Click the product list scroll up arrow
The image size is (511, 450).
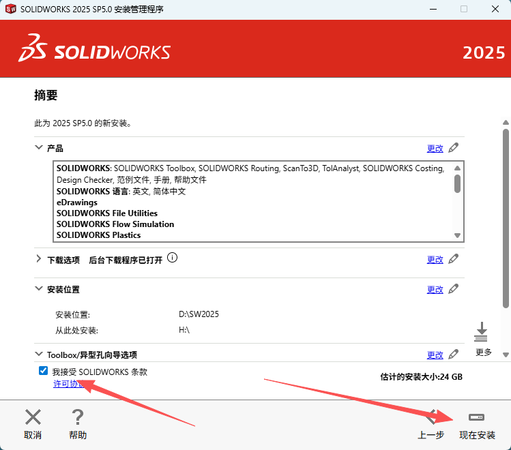tap(457, 168)
